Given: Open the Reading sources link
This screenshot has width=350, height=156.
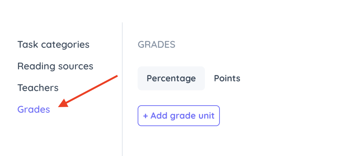Looking at the screenshot, I should click(x=55, y=66).
